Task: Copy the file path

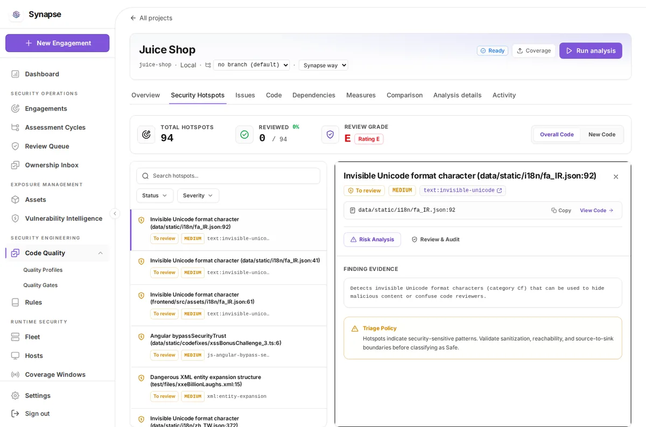Action: (x=561, y=211)
